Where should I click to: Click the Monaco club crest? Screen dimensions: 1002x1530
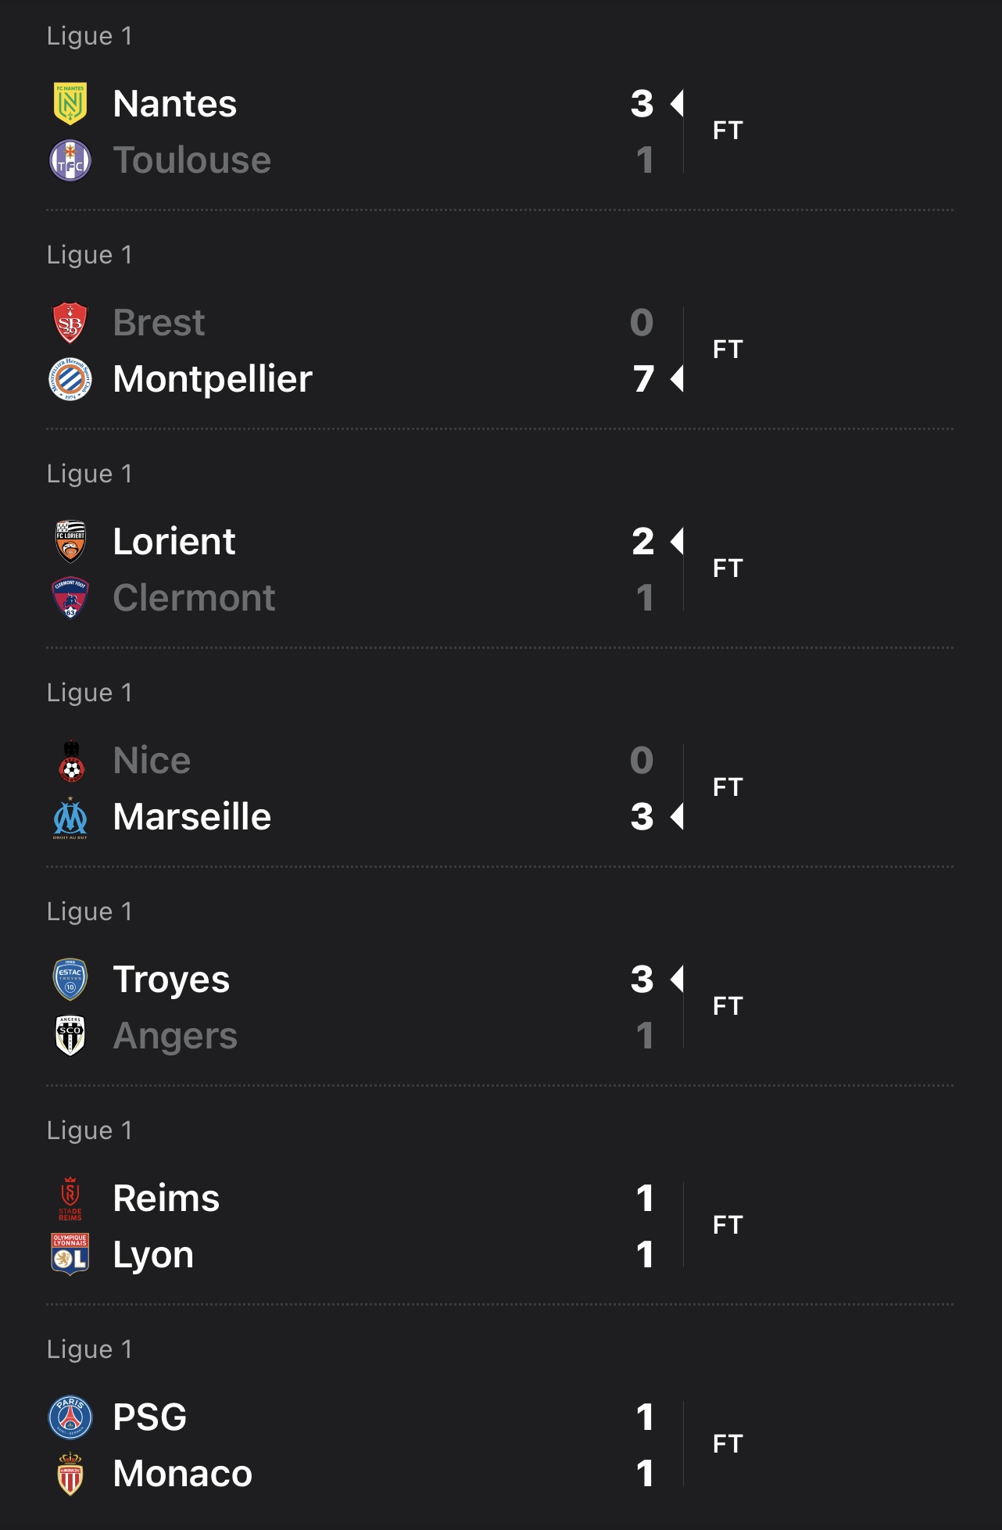coord(70,1474)
